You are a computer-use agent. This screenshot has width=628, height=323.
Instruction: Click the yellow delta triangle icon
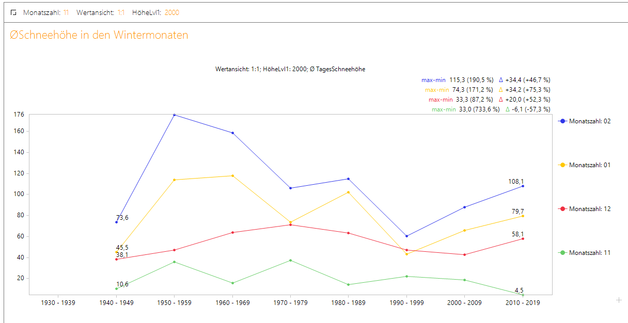pyautogui.click(x=501, y=90)
